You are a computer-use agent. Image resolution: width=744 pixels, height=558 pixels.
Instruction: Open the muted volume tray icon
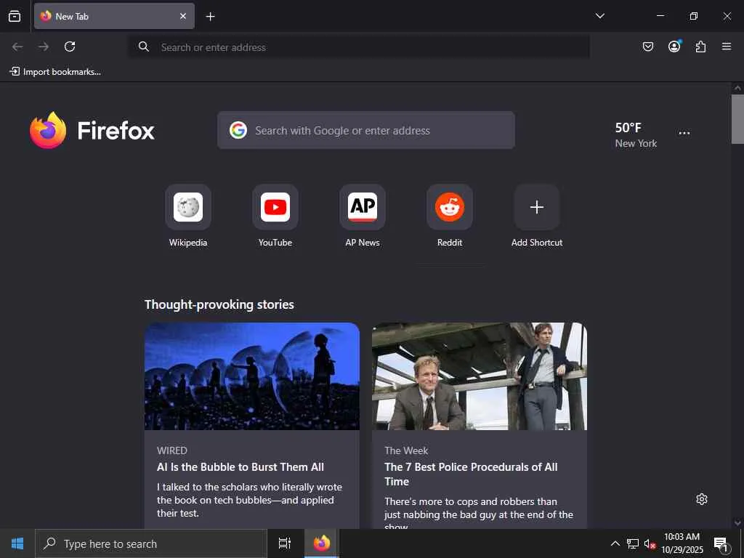pos(650,543)
